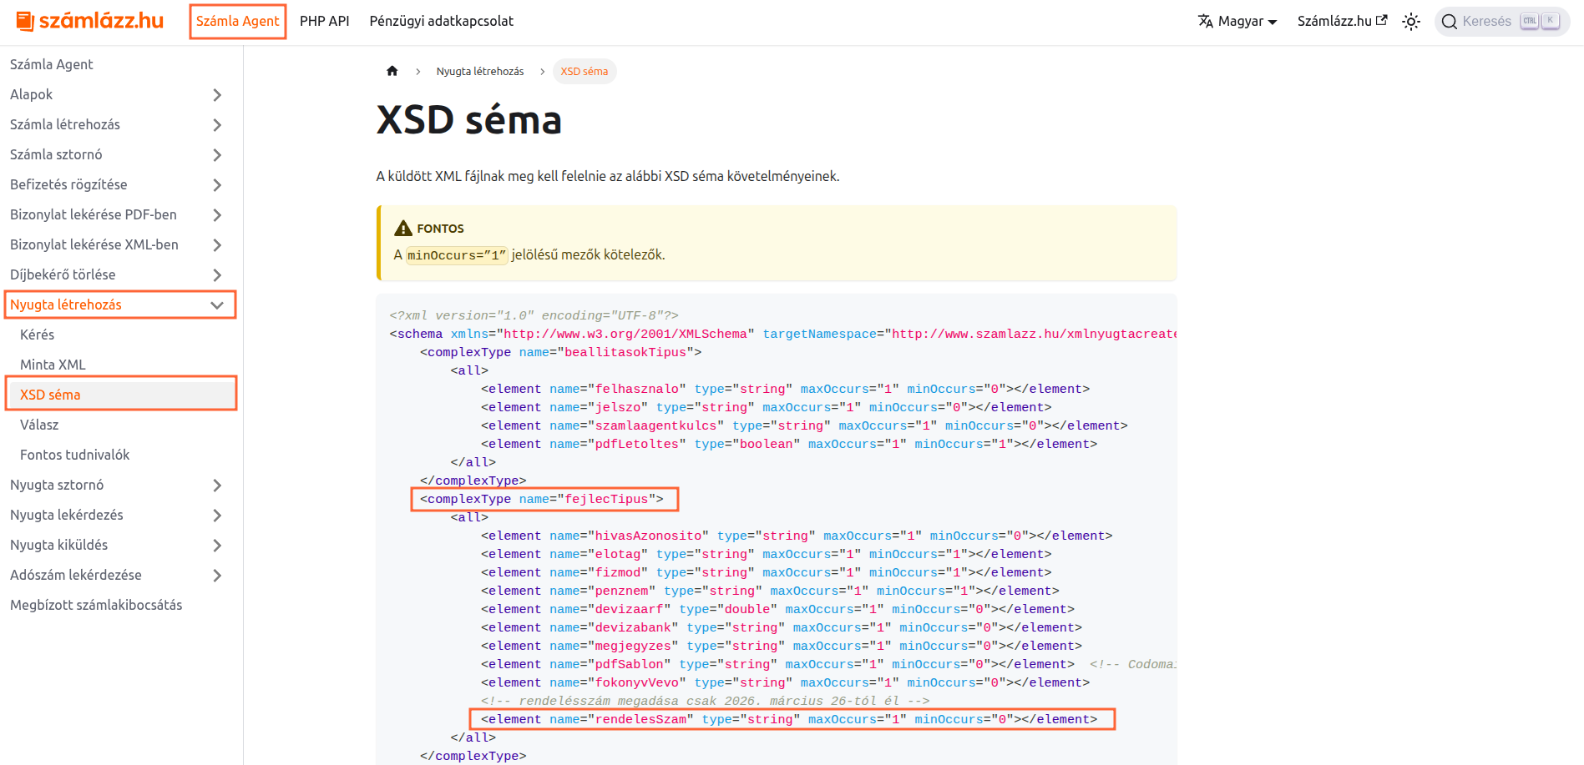Select the Számla Agent top tab
1584x765 pixels.
pos(238,22)
